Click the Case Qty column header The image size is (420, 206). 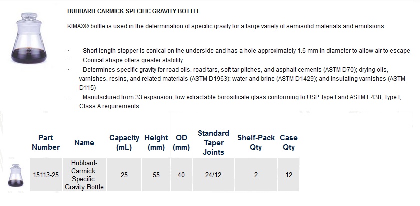(x=289, y=142)
